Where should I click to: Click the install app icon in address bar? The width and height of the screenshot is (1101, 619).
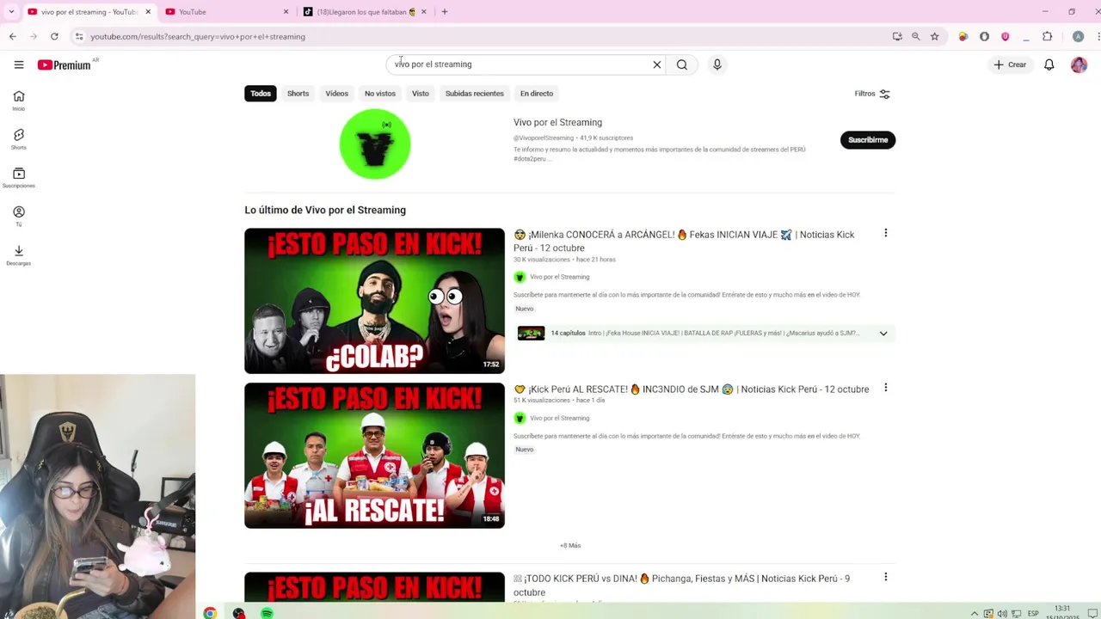(x=897, y=36)
